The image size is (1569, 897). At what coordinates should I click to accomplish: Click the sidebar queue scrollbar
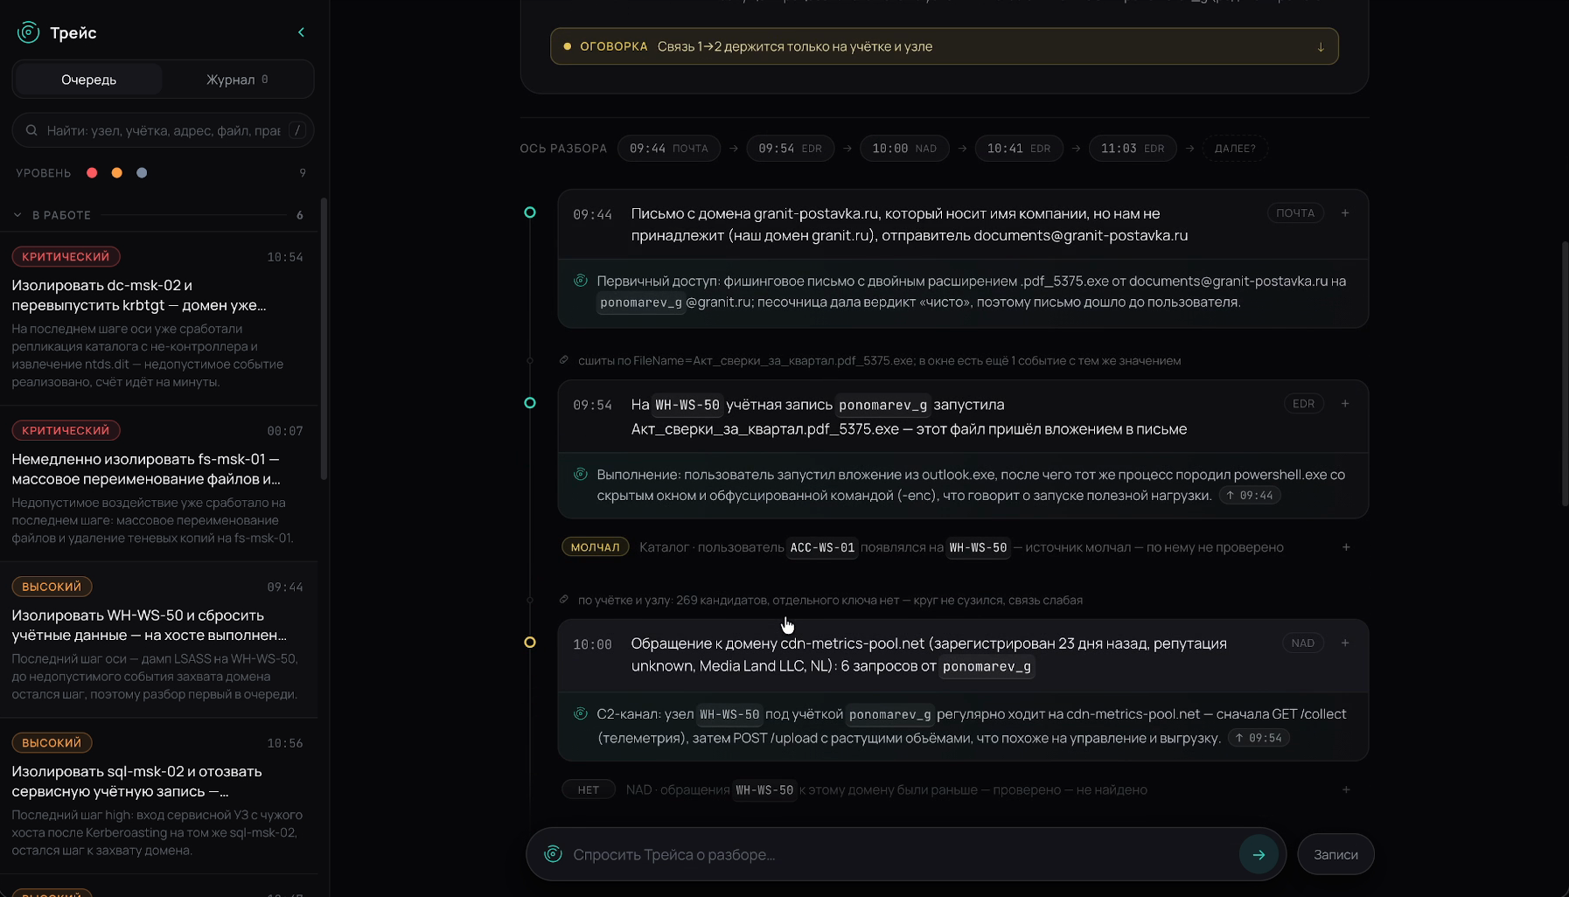click(324, 339)
